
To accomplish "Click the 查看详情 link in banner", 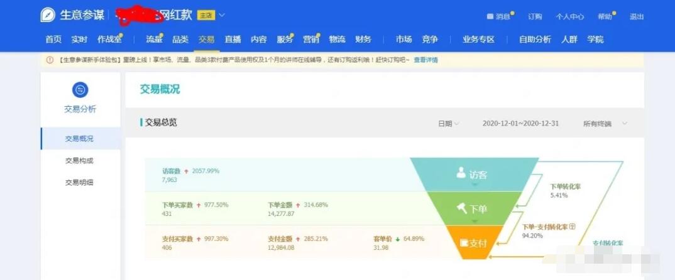I will 425,60.
